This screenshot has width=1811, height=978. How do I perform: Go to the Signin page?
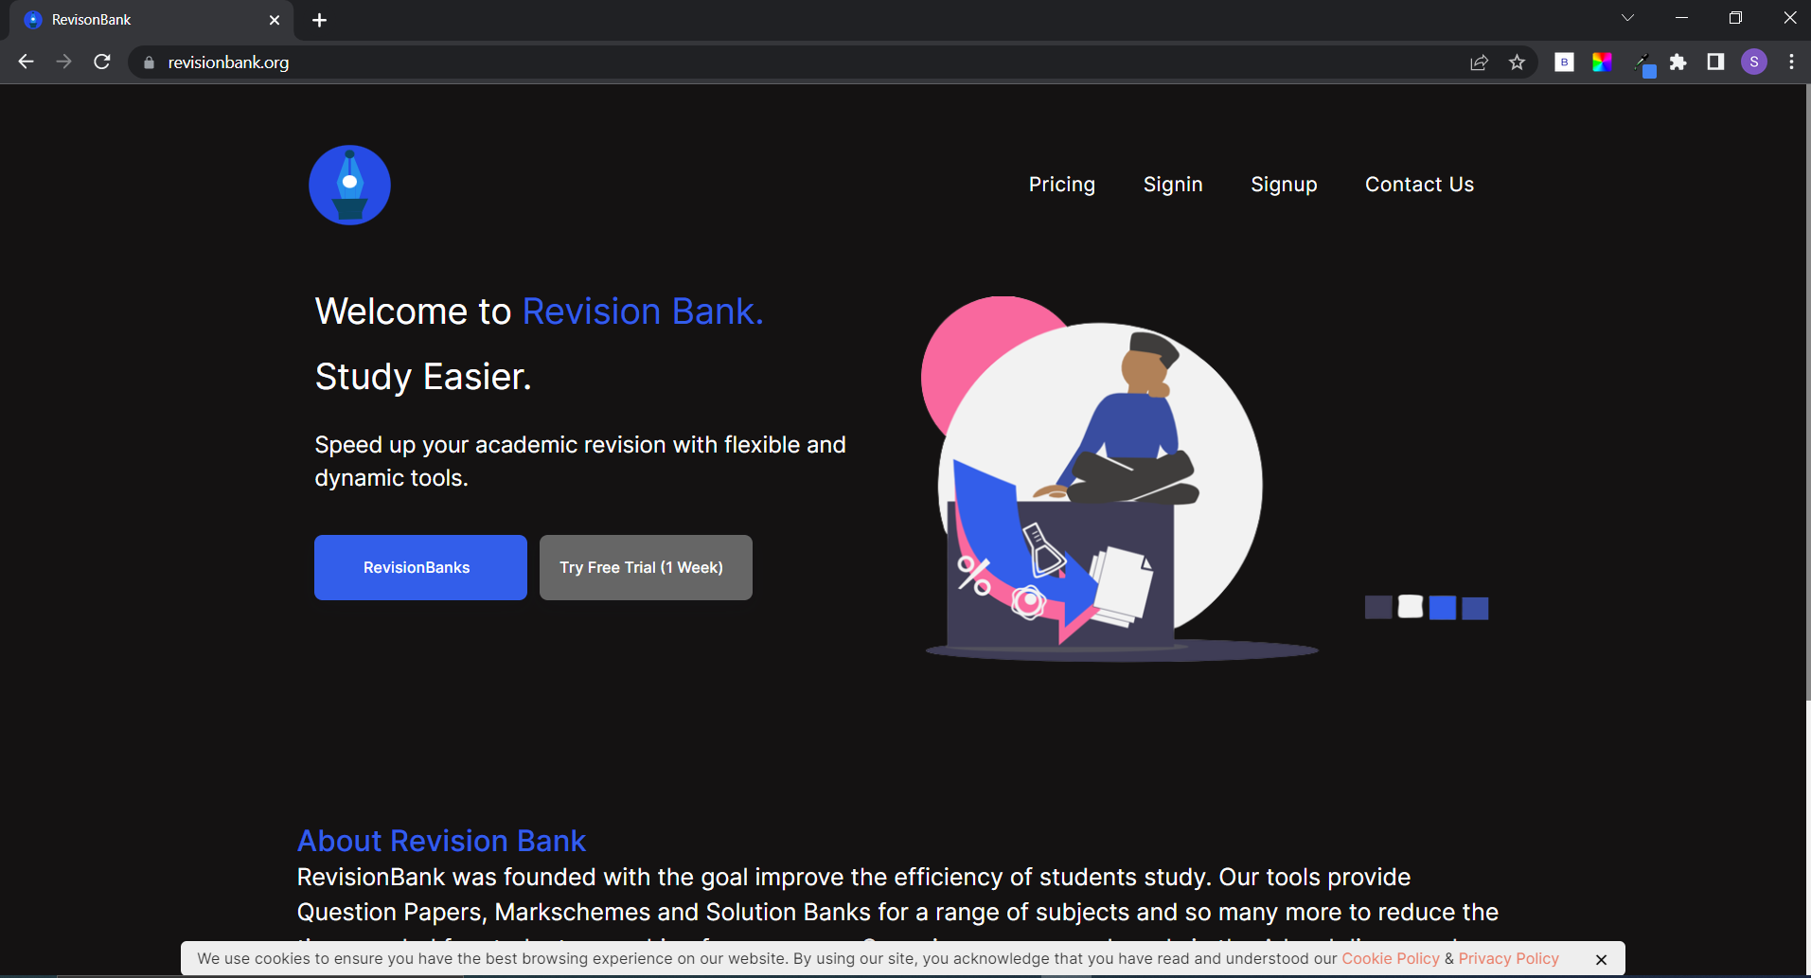1172,185
